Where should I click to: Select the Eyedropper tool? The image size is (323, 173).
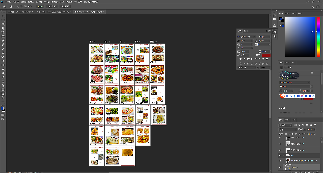[x=3, y=40]
